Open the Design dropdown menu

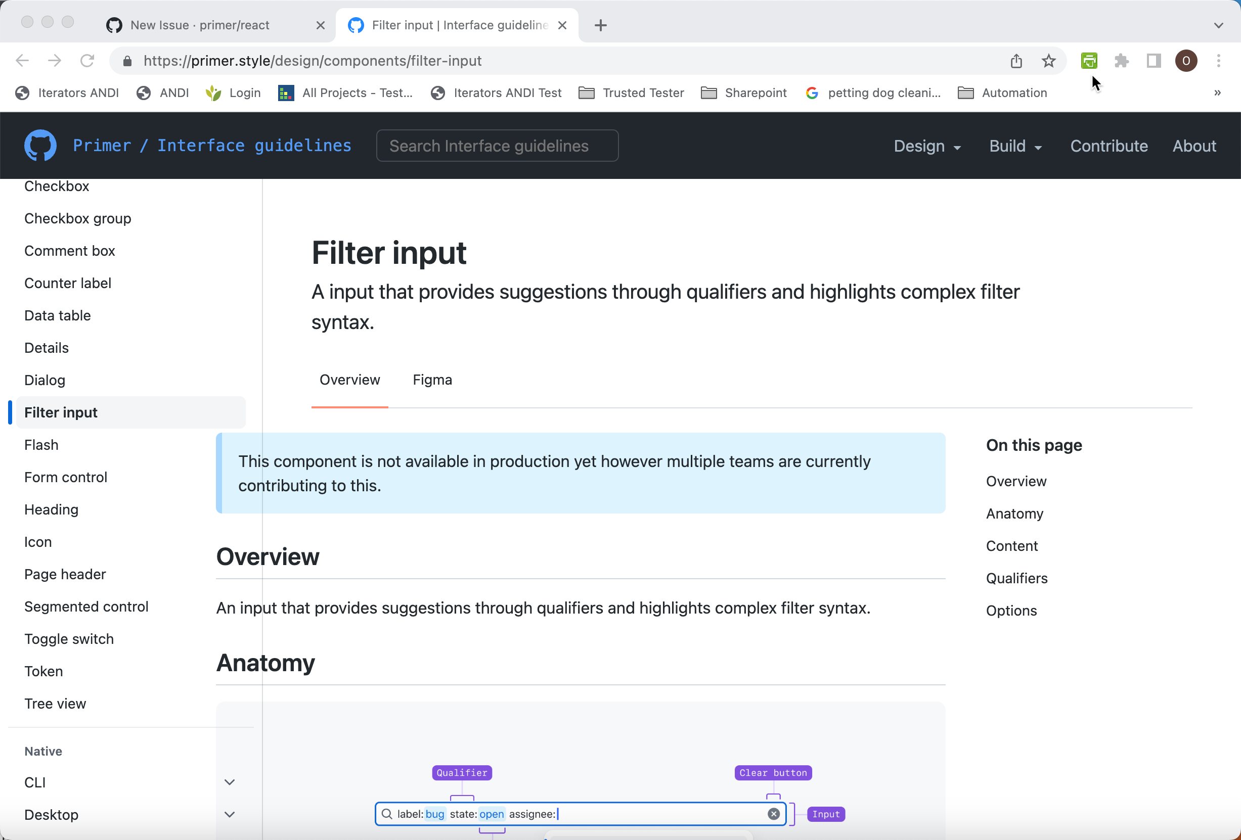tap(927, 146)
